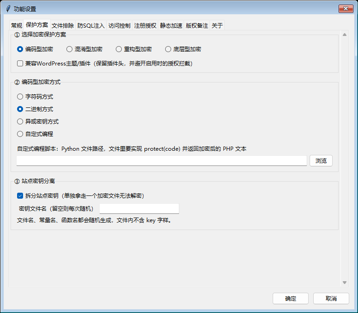Open the 版权备注 tab
Image resolution: width=358 pixels, height=313 pixels.
pos(197,25)
